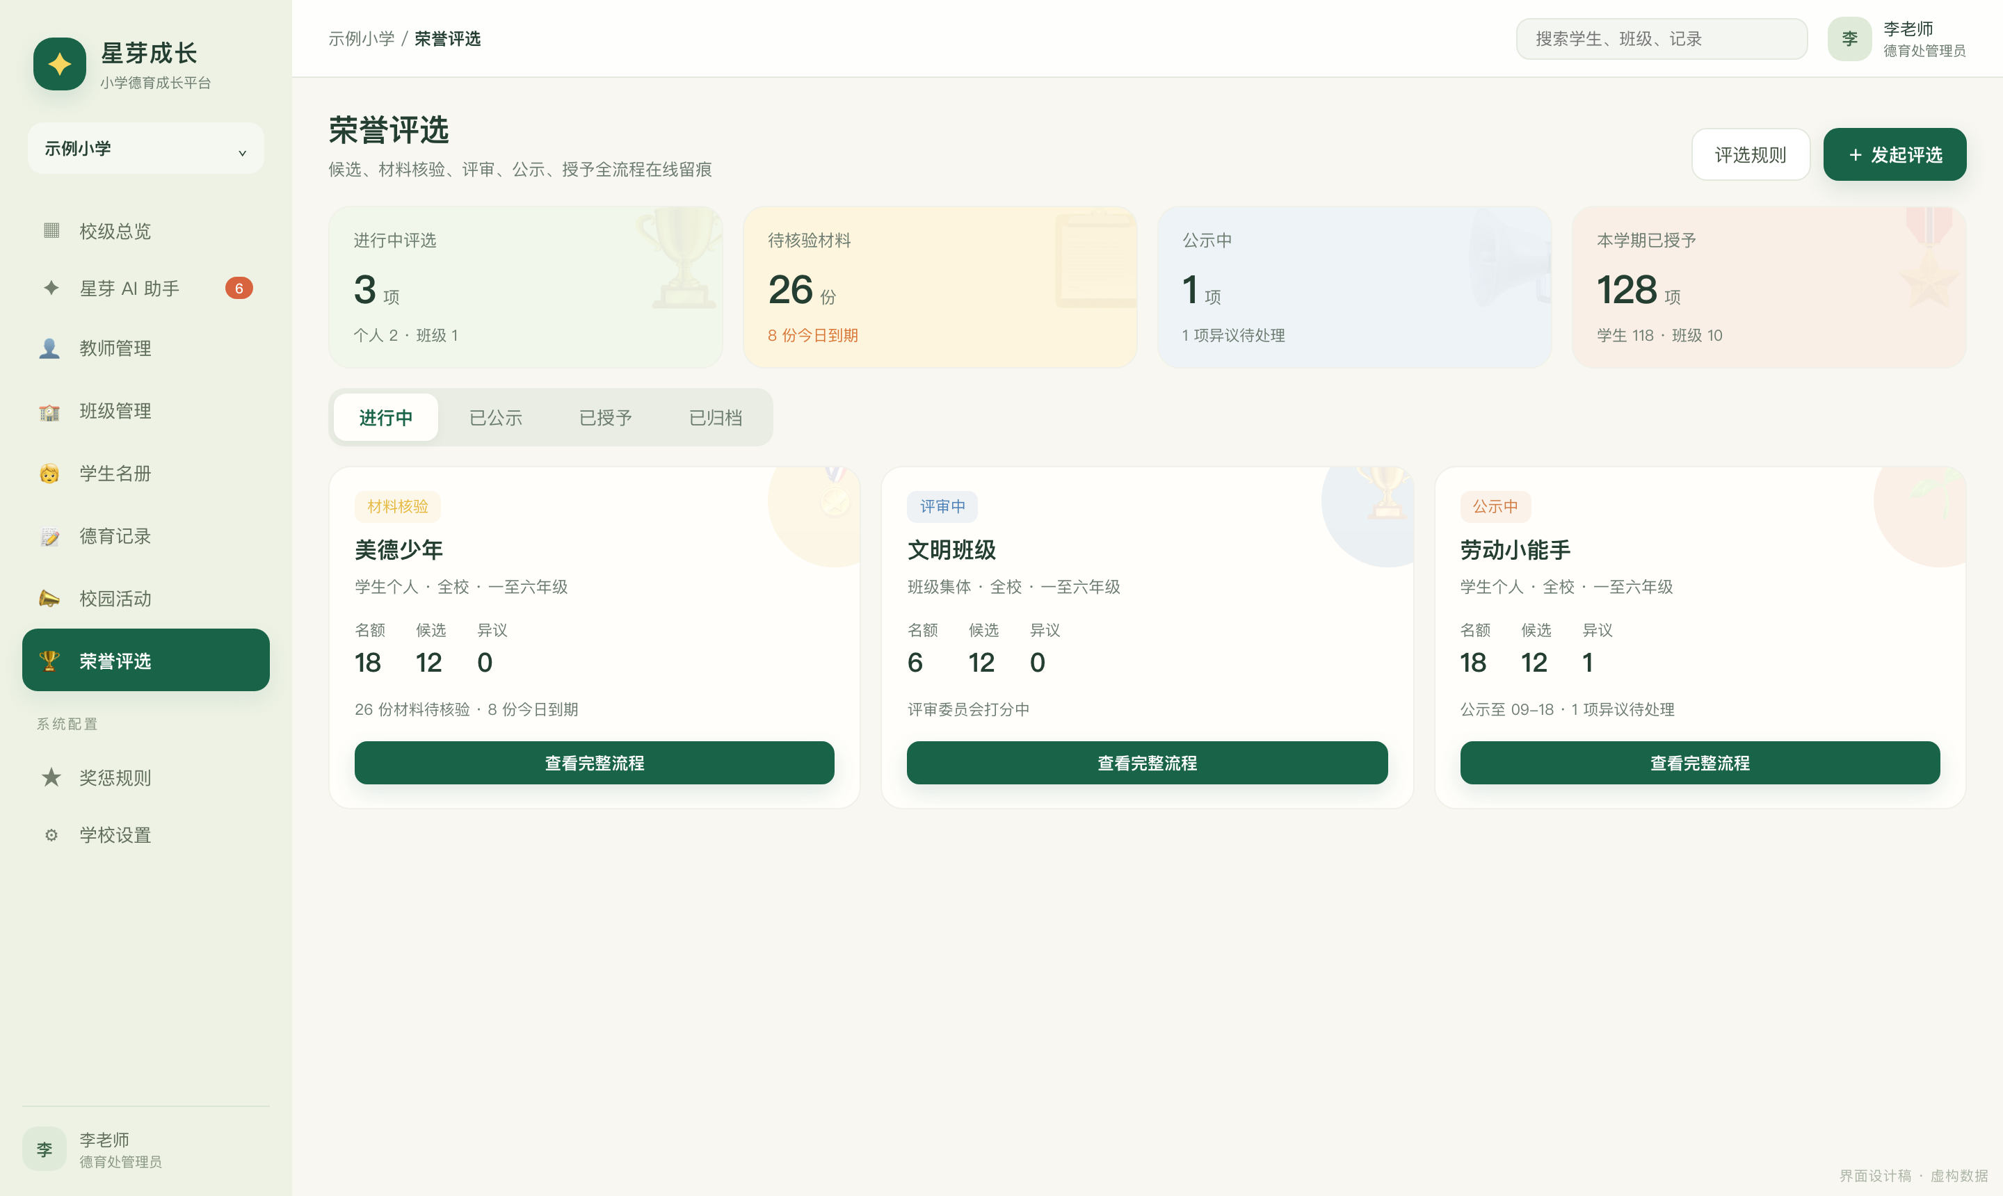Viewport: 2003px width, 1196px height.
Task: Click the 文明班级 card title
Action: pos(951,549)
